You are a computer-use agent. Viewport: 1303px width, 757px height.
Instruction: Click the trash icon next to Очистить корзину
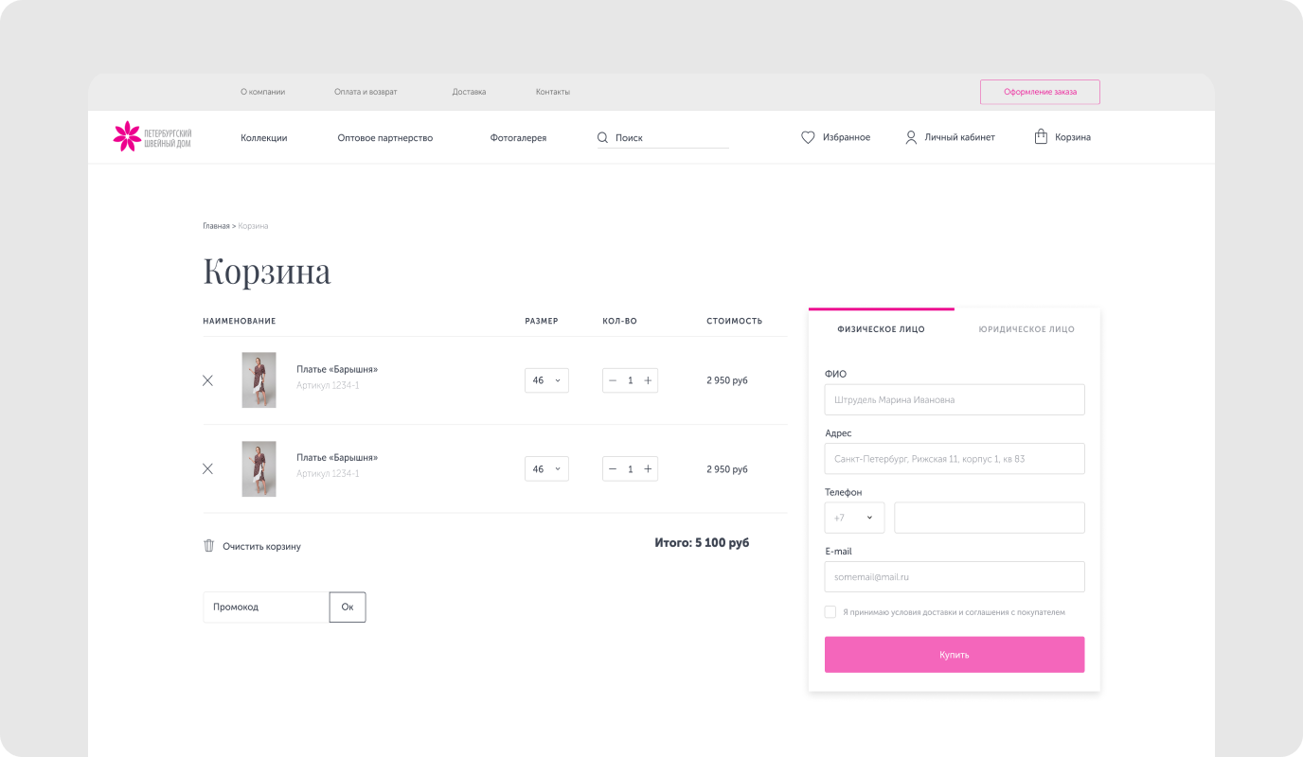coord(209,546)
